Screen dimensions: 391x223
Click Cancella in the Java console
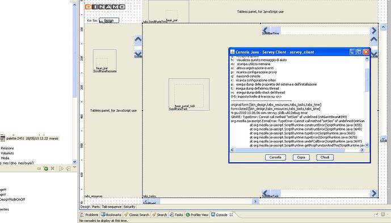275,157
